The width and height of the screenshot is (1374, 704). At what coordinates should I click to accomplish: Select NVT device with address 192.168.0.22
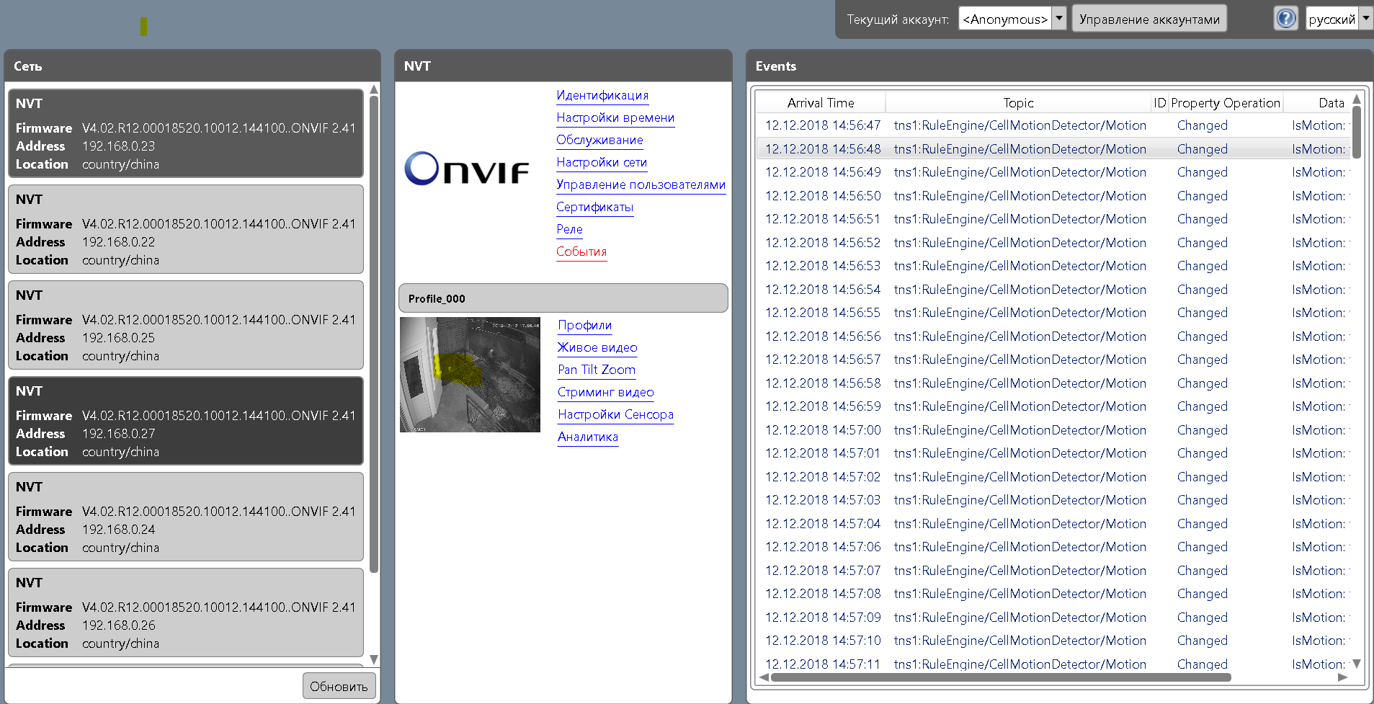[185, 229]
